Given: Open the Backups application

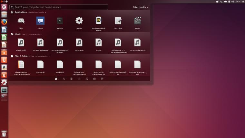Looking at the screenshot, I should pyautogui.click(x=60, y=23).
